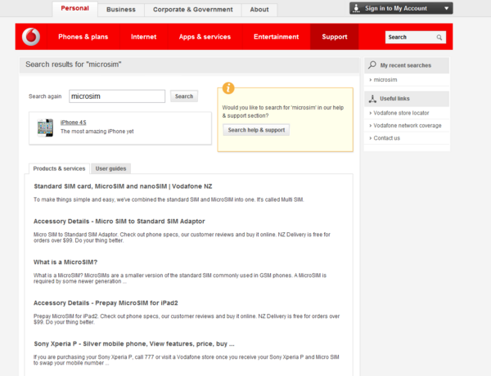Switch to the Business tab
The image size is (491, 376).
pos(121,10)
